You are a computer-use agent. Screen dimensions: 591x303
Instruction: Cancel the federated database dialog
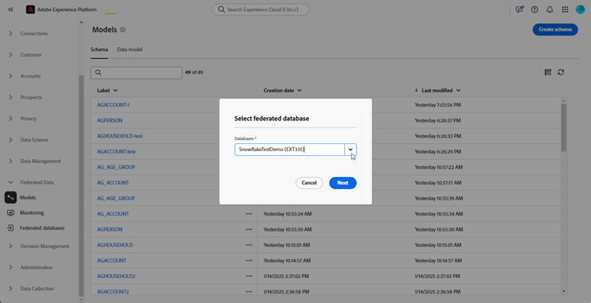(x=309, y=183)
